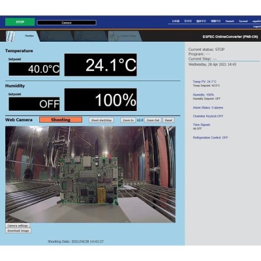Click the 24.1°C temperature reading

tap(100, 65)
